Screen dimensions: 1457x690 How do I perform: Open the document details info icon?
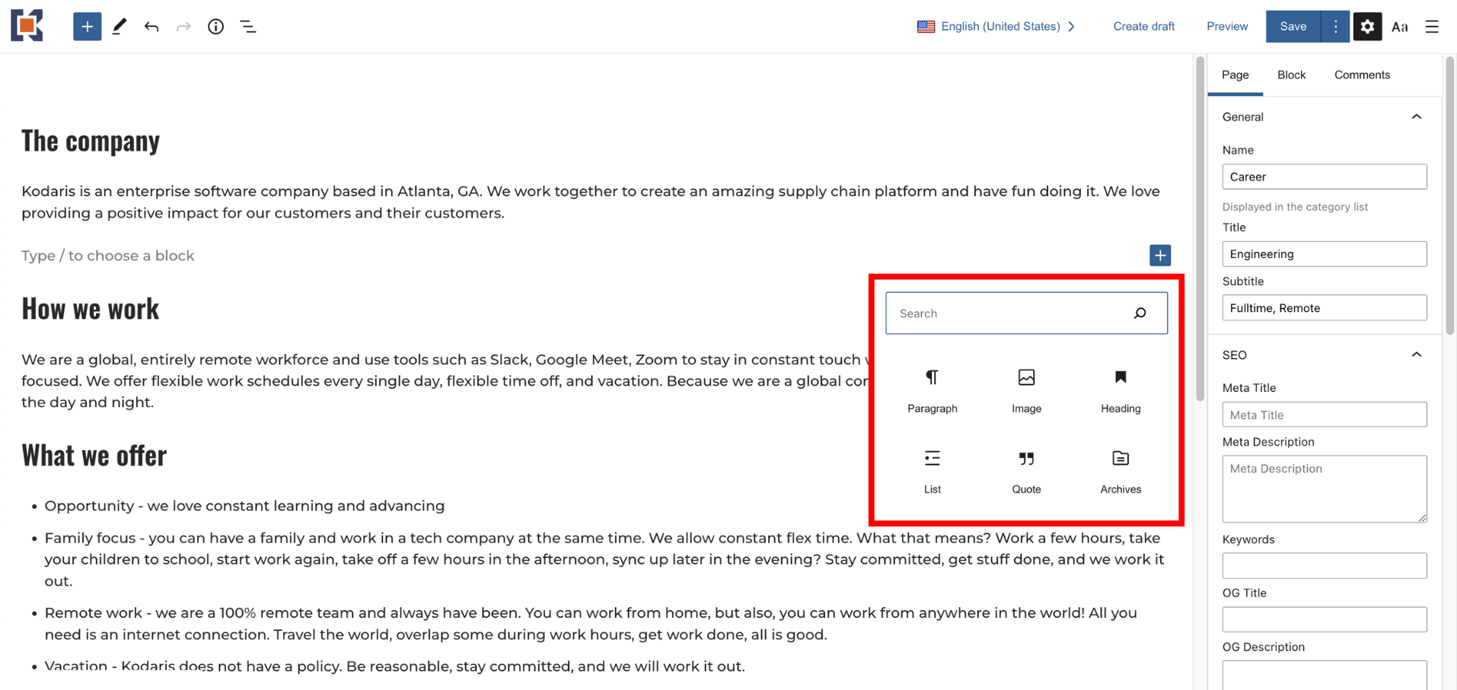pyautogui.click(x=215, y=27)
